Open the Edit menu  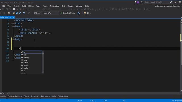click(3, 6)
